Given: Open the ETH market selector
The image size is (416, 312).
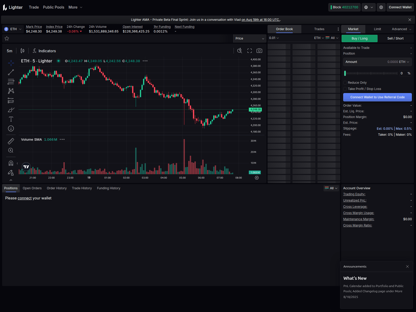Looking at the screenshot, I should 13,29.
